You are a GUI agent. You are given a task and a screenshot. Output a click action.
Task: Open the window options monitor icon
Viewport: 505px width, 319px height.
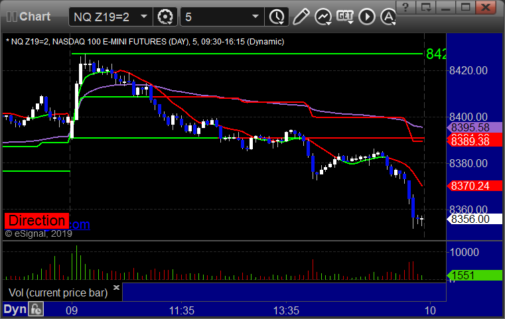[x=426, y=7]
